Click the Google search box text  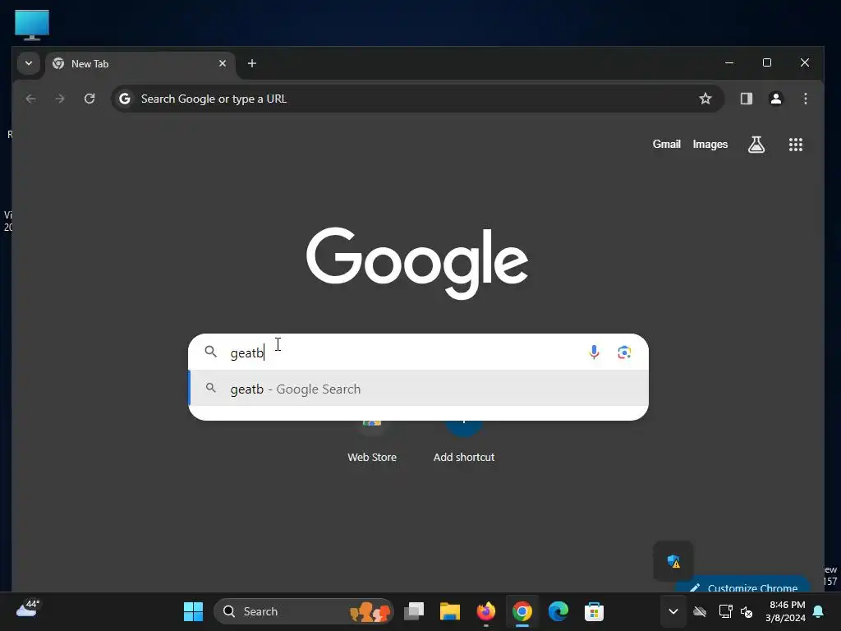(x=246, y=353)
